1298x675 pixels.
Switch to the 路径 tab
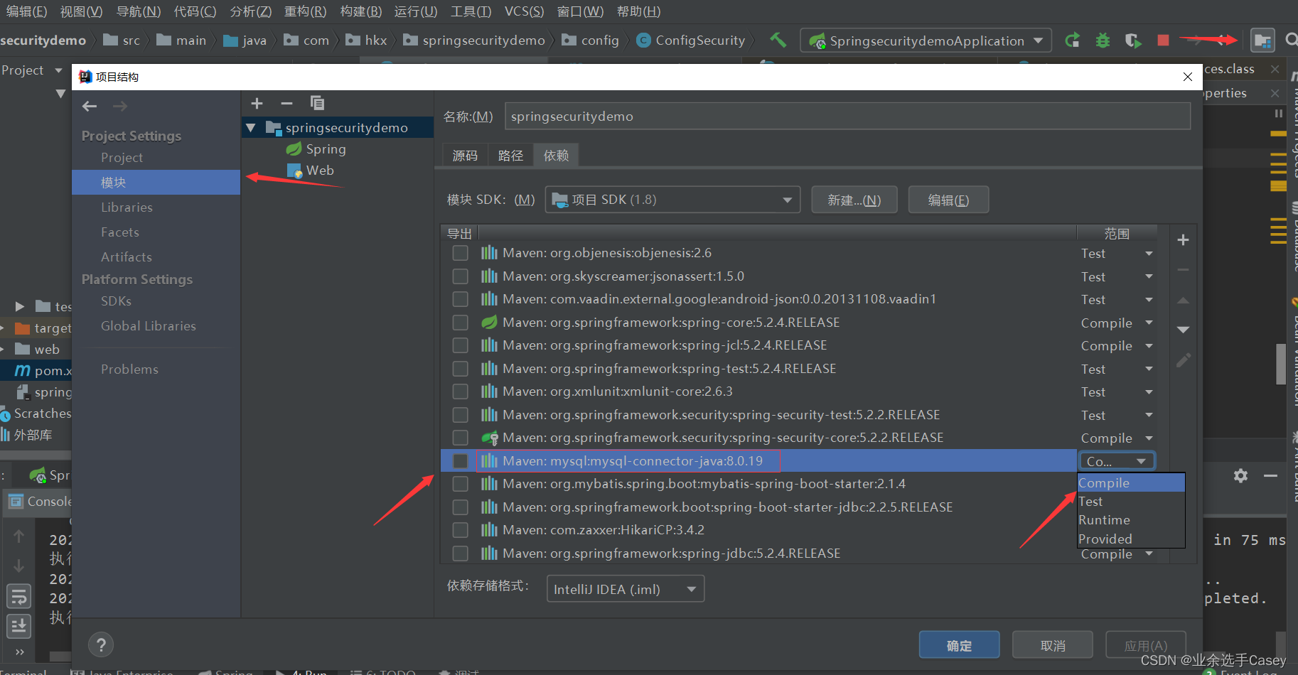[510, 156]
